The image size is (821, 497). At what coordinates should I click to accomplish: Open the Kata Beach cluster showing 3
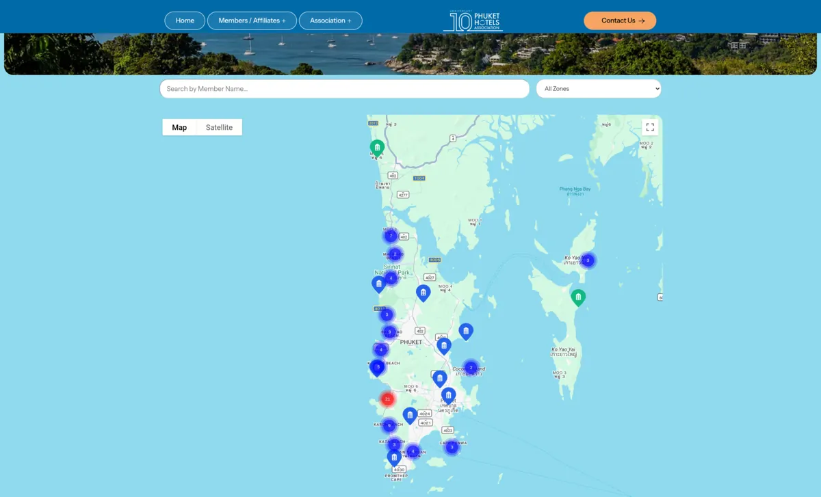tap(394, 445)
